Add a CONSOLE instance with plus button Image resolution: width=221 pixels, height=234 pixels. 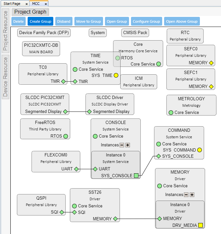tap(128, 145)
